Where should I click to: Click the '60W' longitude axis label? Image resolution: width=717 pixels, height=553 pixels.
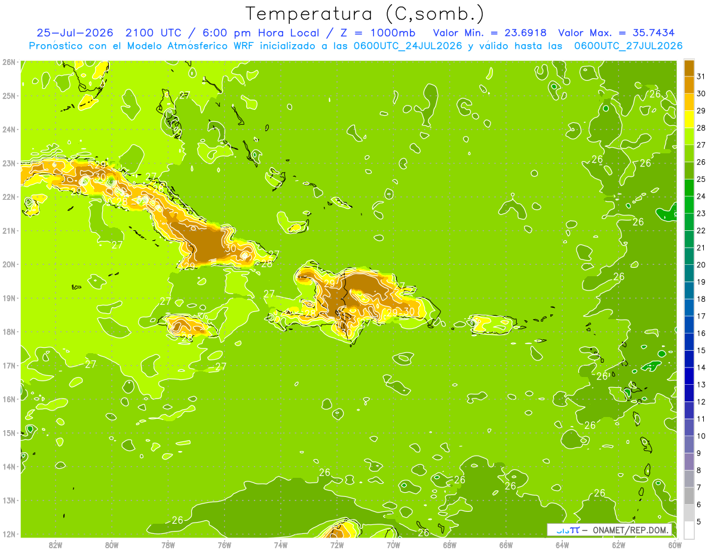pos(675,544)
